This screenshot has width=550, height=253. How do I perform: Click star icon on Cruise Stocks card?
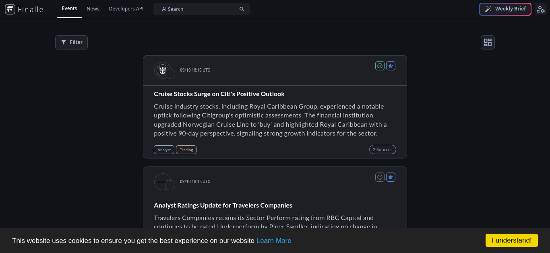[x=391, y=66]
